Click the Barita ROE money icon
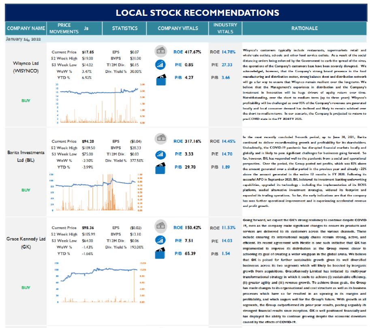 tap(160, 139)
